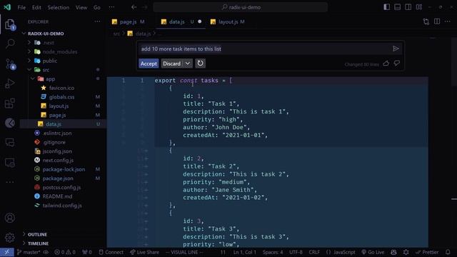Customize layout from the title bar
Image resolution: width=457 pixels, height=257 pixels.
(x=419, y=7)
